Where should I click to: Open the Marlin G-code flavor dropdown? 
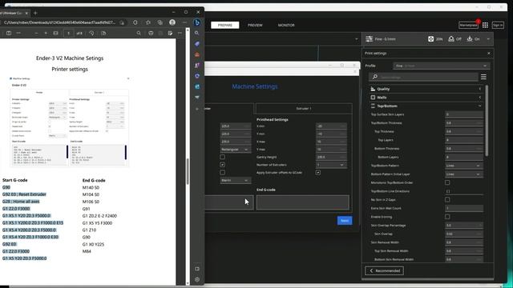(235, 180)
